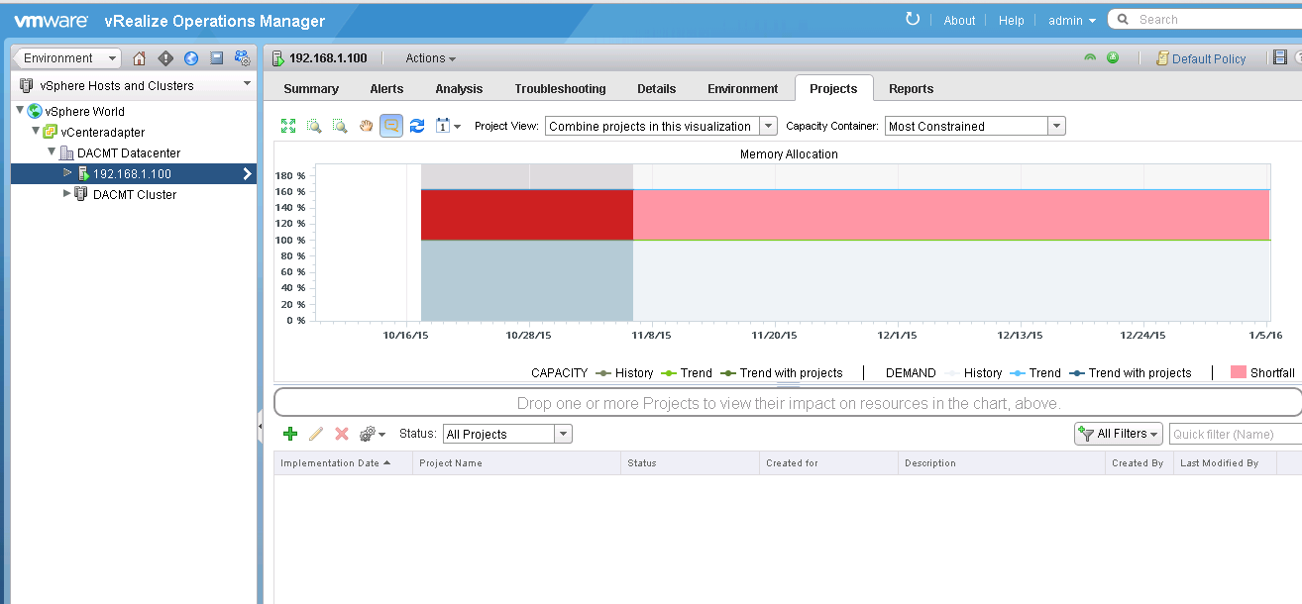Screen dimensions: 1302x604
Task: Open the Capacity Container combo box
Action: pyautogui.click(x=975, y=126)
